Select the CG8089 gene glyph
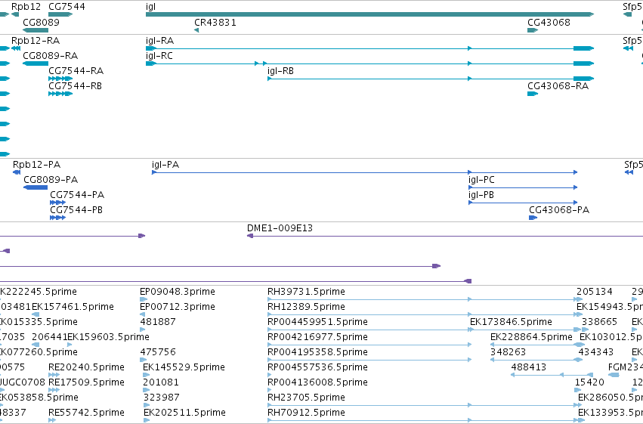Image resolution: width=643 pixels, height=424 pixels. click(x=36, y=30)
